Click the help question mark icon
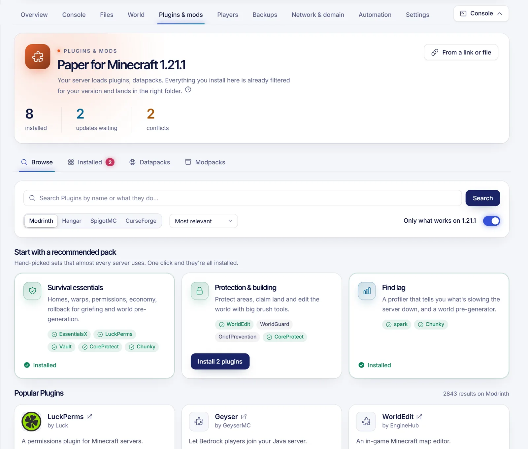Viewport: 528px width, 449px height. 188,90
